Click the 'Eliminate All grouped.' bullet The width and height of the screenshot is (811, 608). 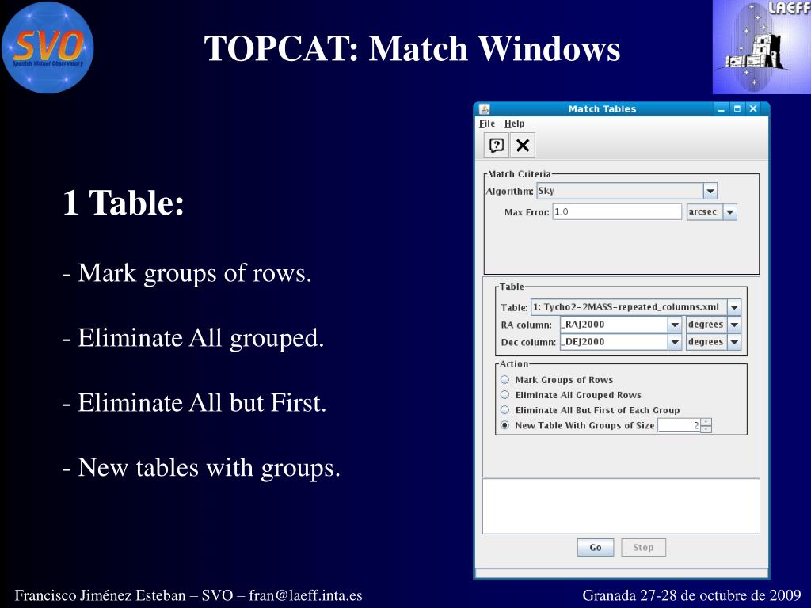193,338
